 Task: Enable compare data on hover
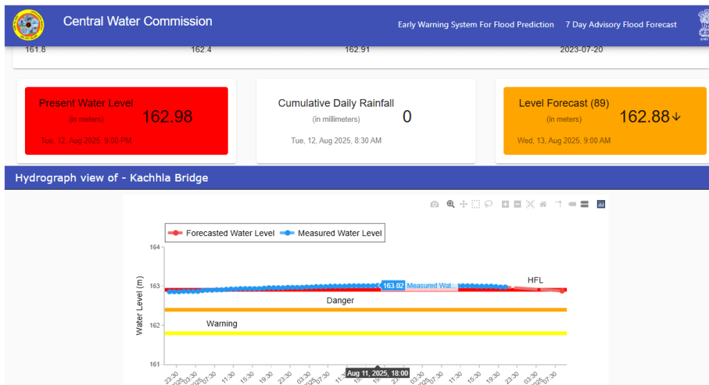click(584, 204)
